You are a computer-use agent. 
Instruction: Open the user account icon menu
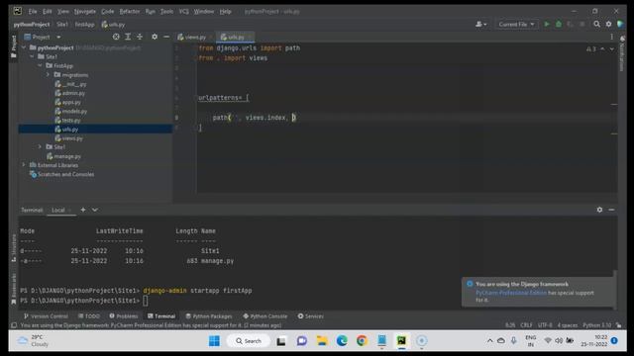480,24
